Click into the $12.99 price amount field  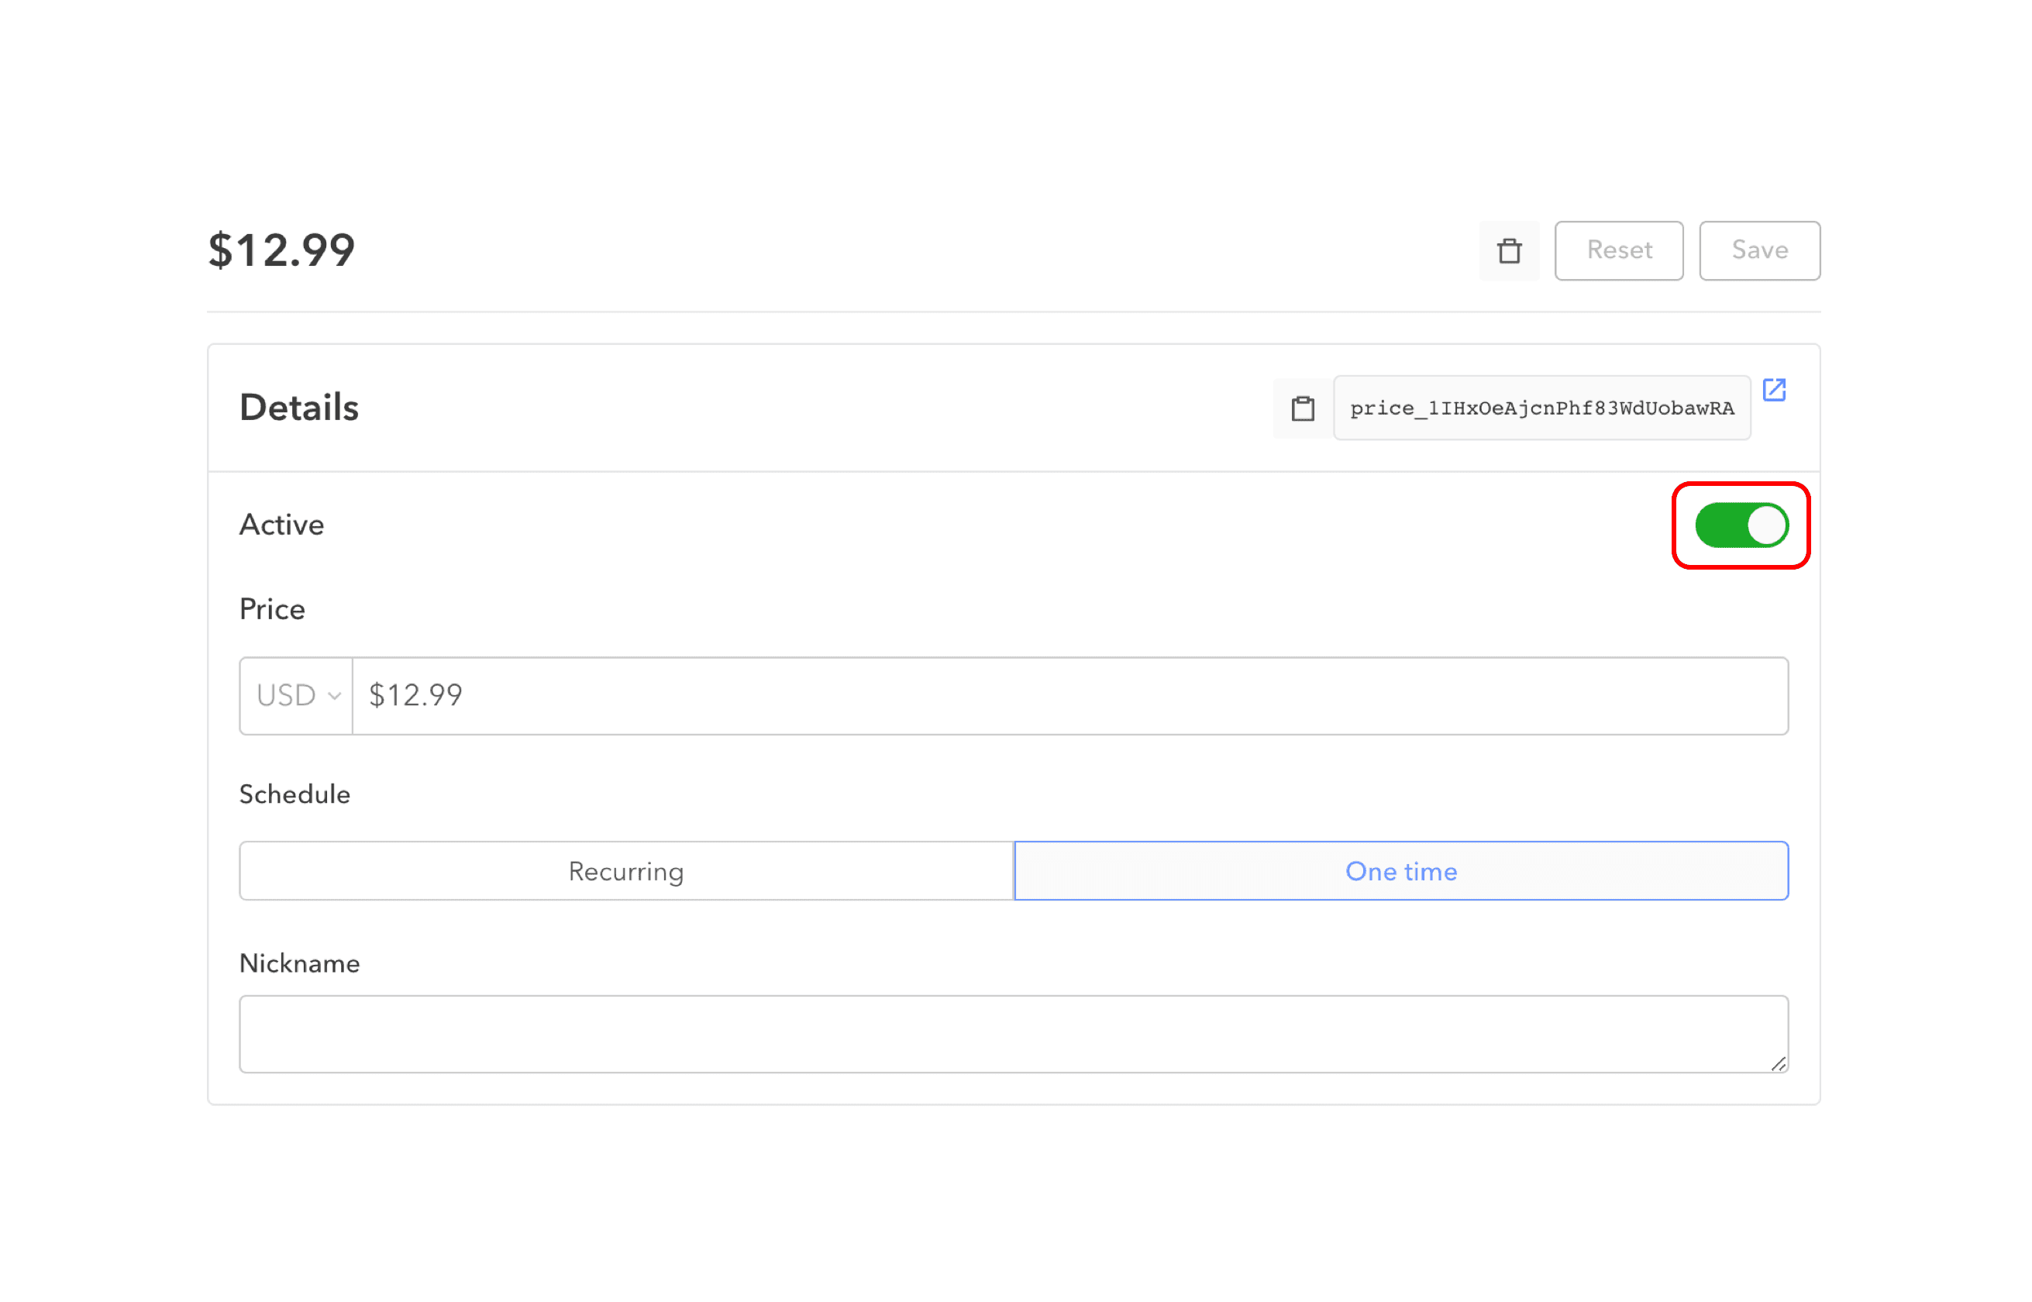[1069, 696]
